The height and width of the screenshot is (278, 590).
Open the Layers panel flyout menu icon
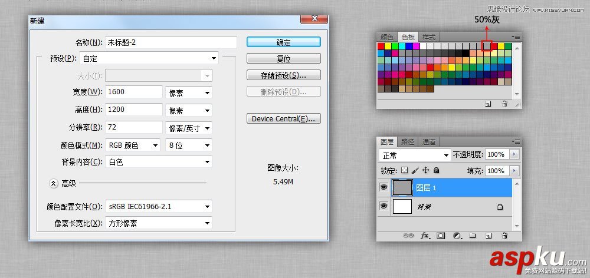[516, 141]
